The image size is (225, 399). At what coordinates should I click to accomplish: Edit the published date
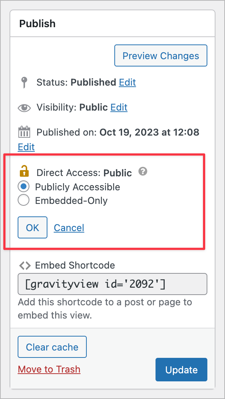tap(26, 147)
